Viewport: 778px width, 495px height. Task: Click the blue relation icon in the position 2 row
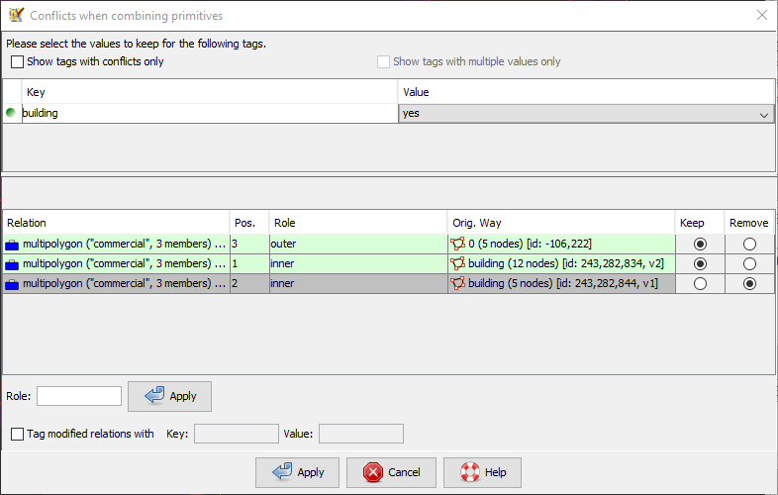click(12, 284)
